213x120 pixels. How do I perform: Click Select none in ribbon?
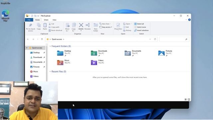pos(140,27)
